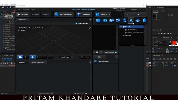Play the preview in Preview panel
The height and width of the screenshot is (100, 178).
[165, 34]
